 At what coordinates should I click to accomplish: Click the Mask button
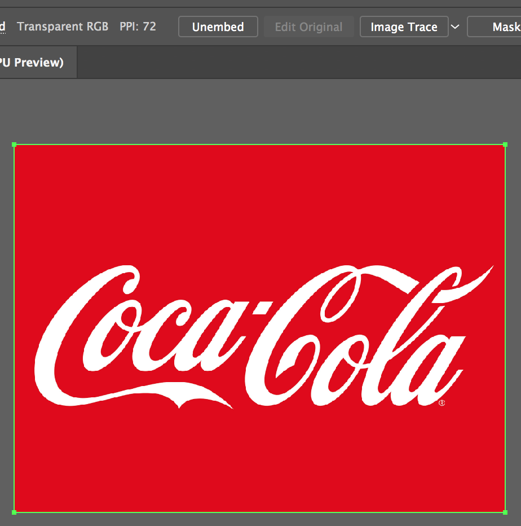pos(494,27)
